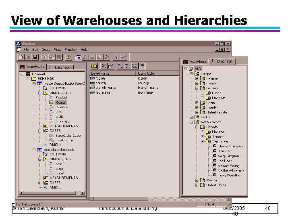
Task: Switch level list to small icons view
Action: 127,66
